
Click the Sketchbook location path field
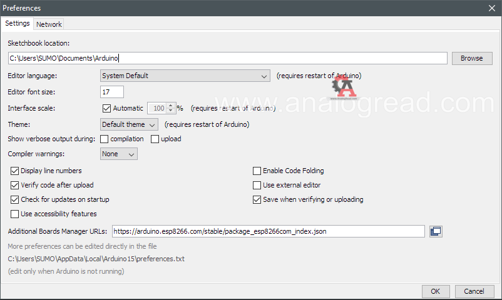228,58
